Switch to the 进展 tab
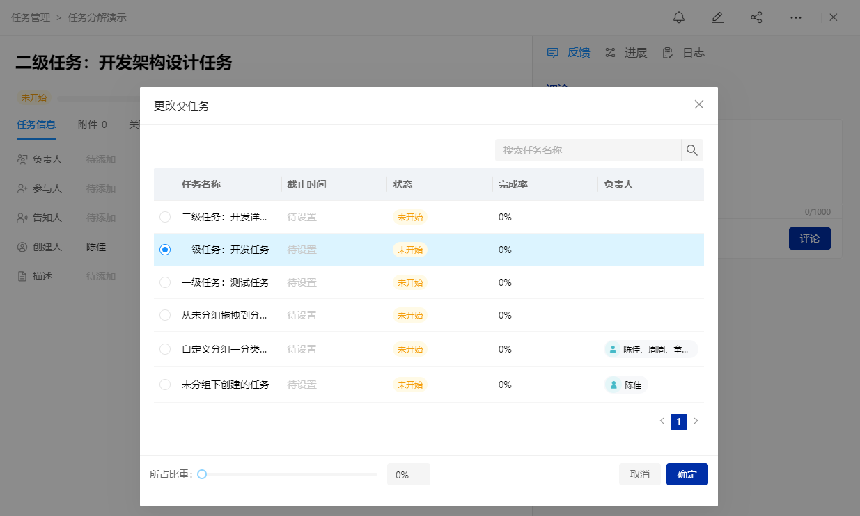 coord(626,53)
